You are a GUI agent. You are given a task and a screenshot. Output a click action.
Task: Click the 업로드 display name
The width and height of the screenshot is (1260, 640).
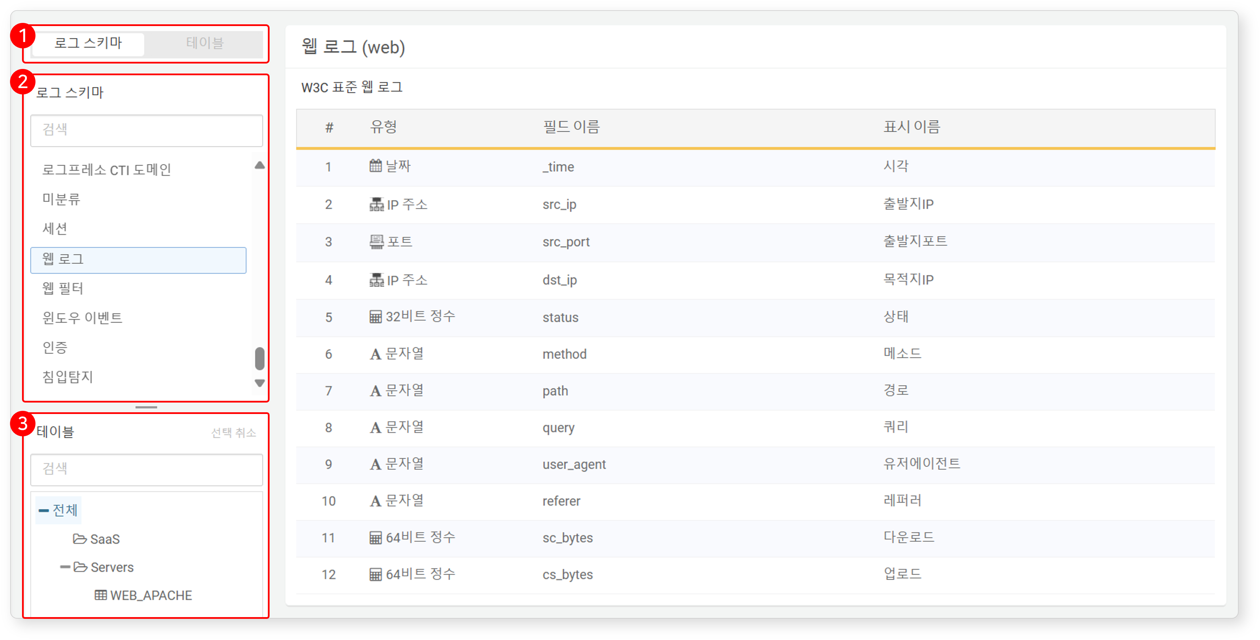[902, 574]
